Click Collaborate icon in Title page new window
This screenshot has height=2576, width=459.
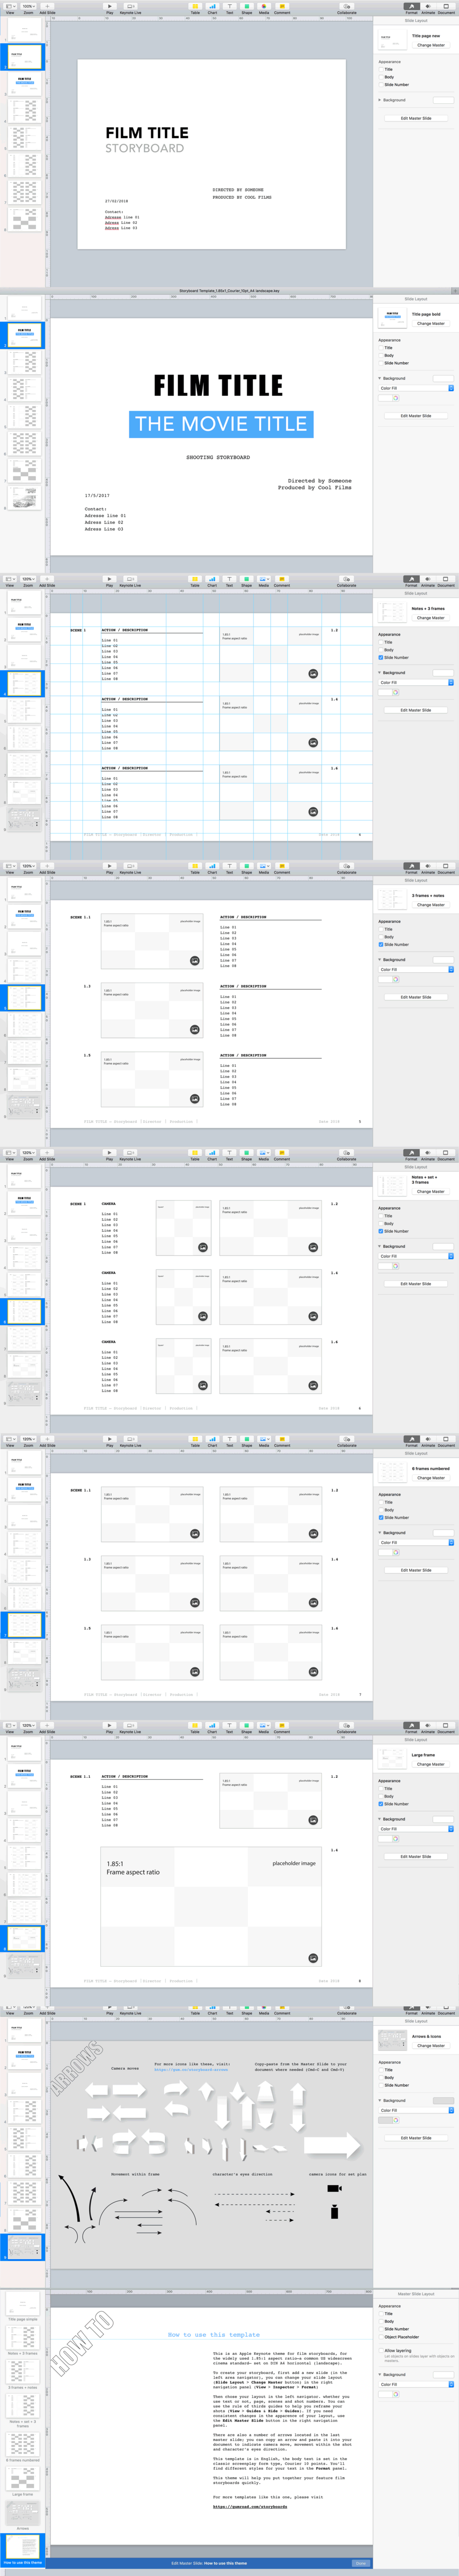[x=346, y=6]
